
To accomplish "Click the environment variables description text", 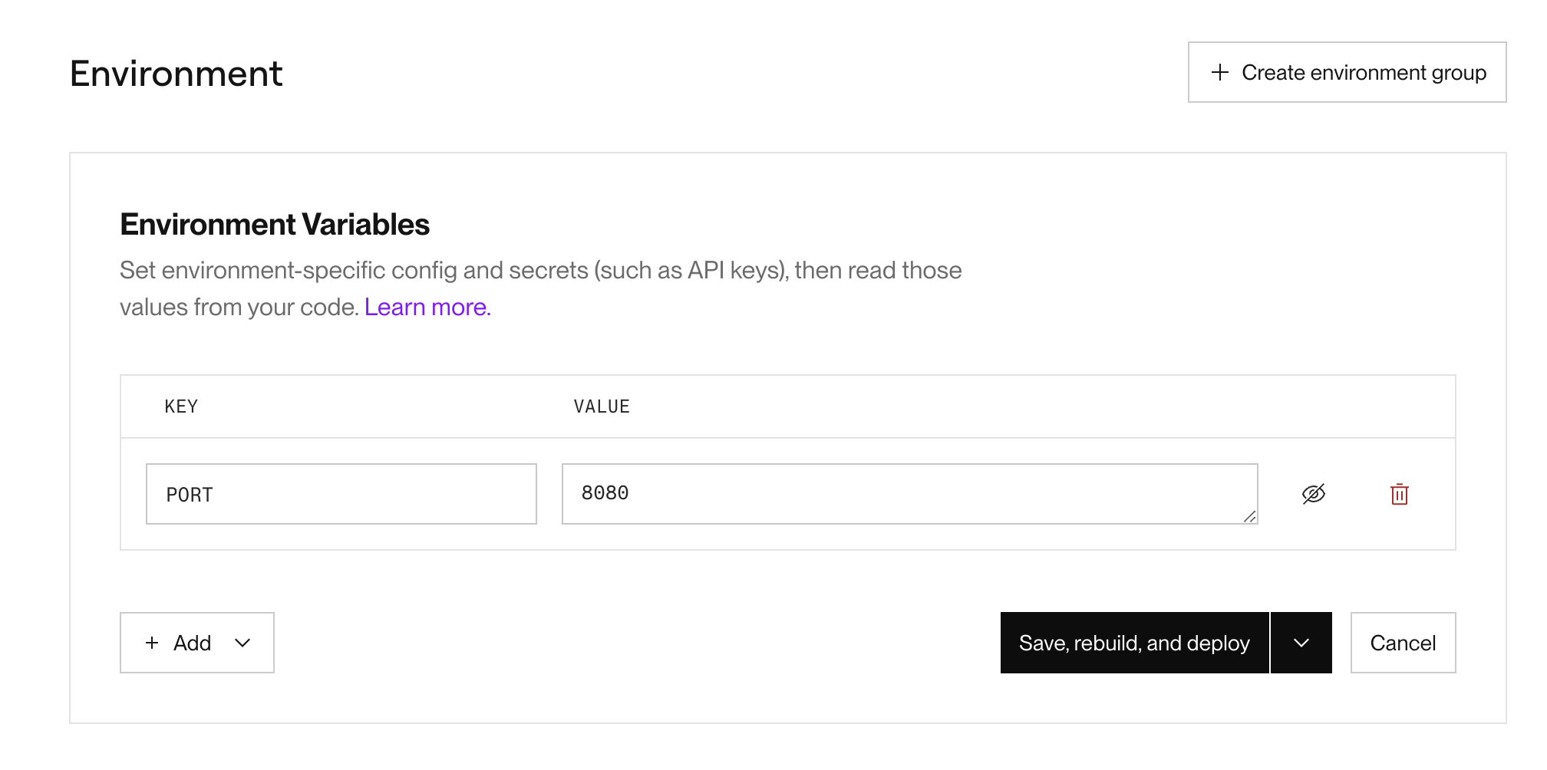I will point(540,288).
